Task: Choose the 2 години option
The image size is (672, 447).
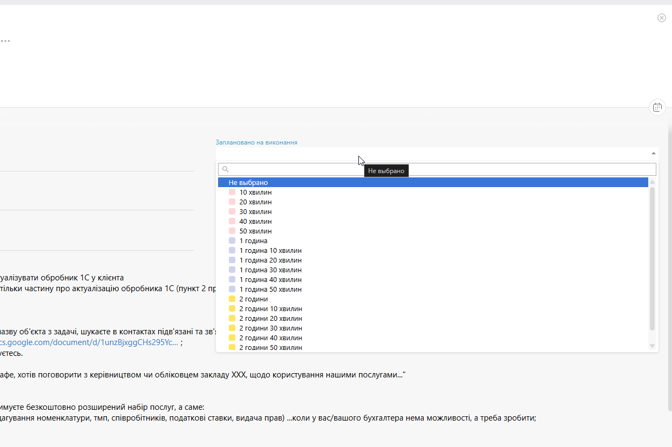Action: [433, 299]
